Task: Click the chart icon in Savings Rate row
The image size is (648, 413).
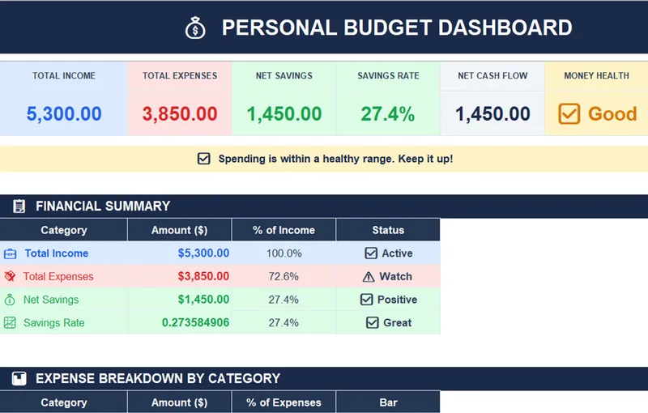Action: [10, 322]
